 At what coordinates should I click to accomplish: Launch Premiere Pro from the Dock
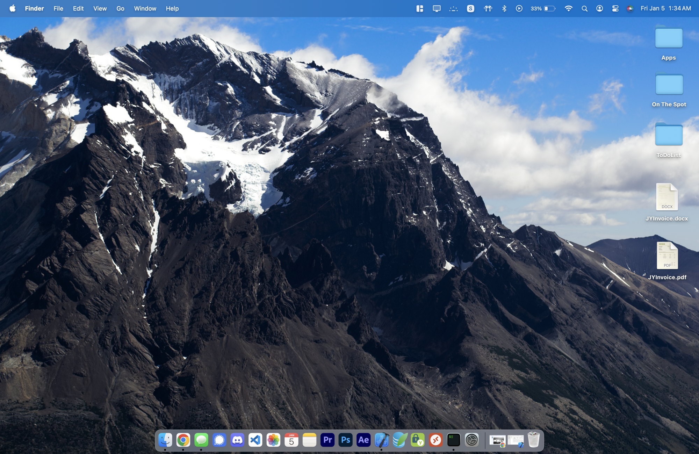(328, 440)
